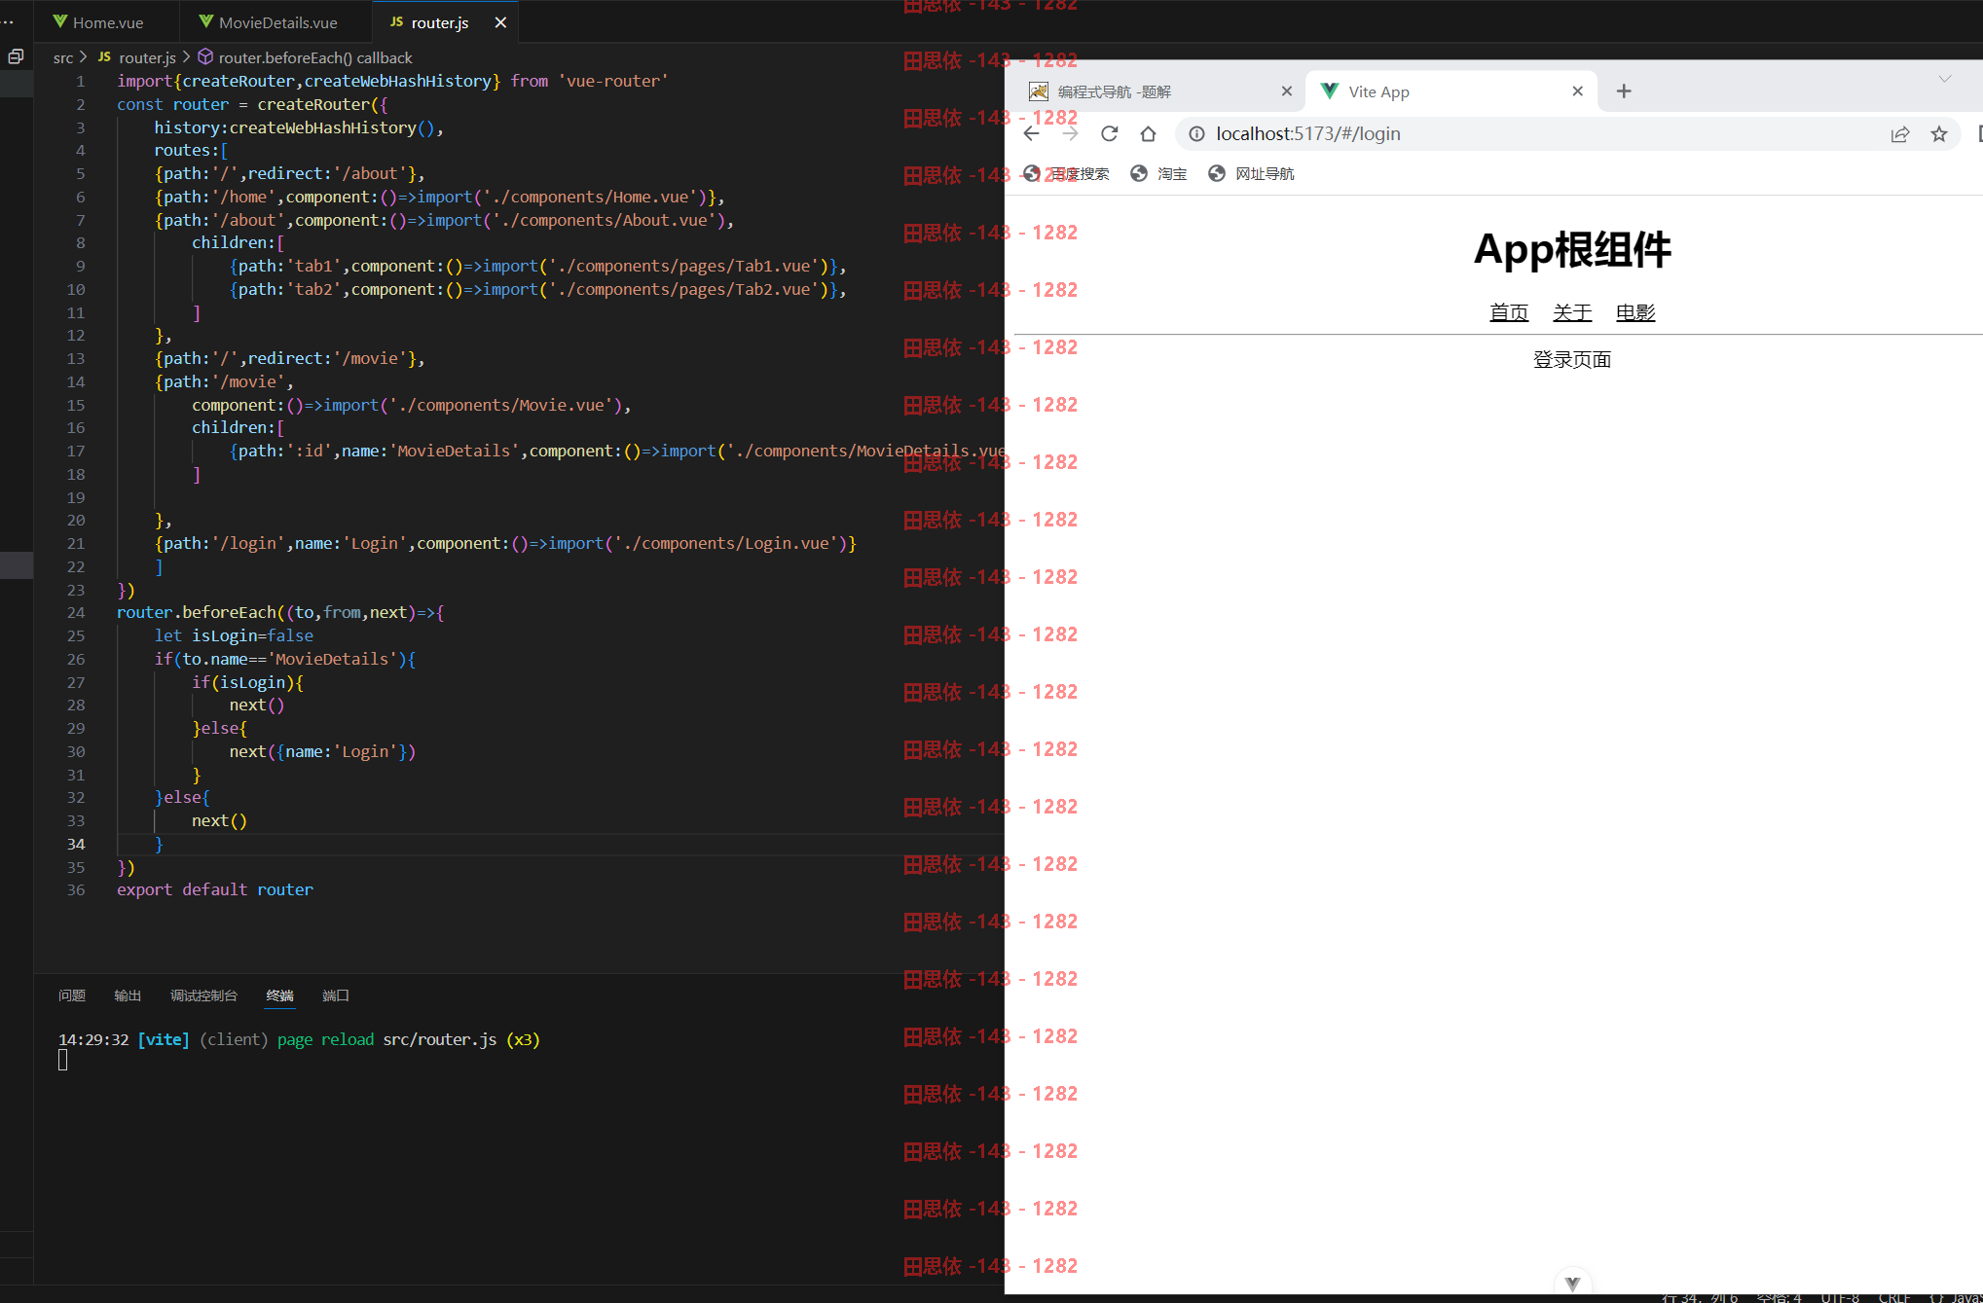Click the router.js breadcrumb segment

point(147,57)
